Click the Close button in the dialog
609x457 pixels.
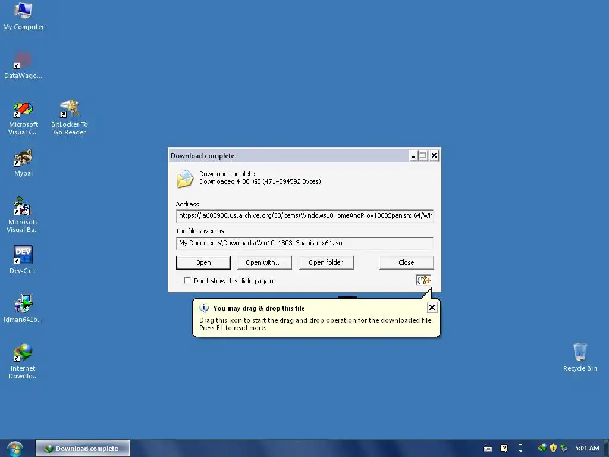[406, 262]
